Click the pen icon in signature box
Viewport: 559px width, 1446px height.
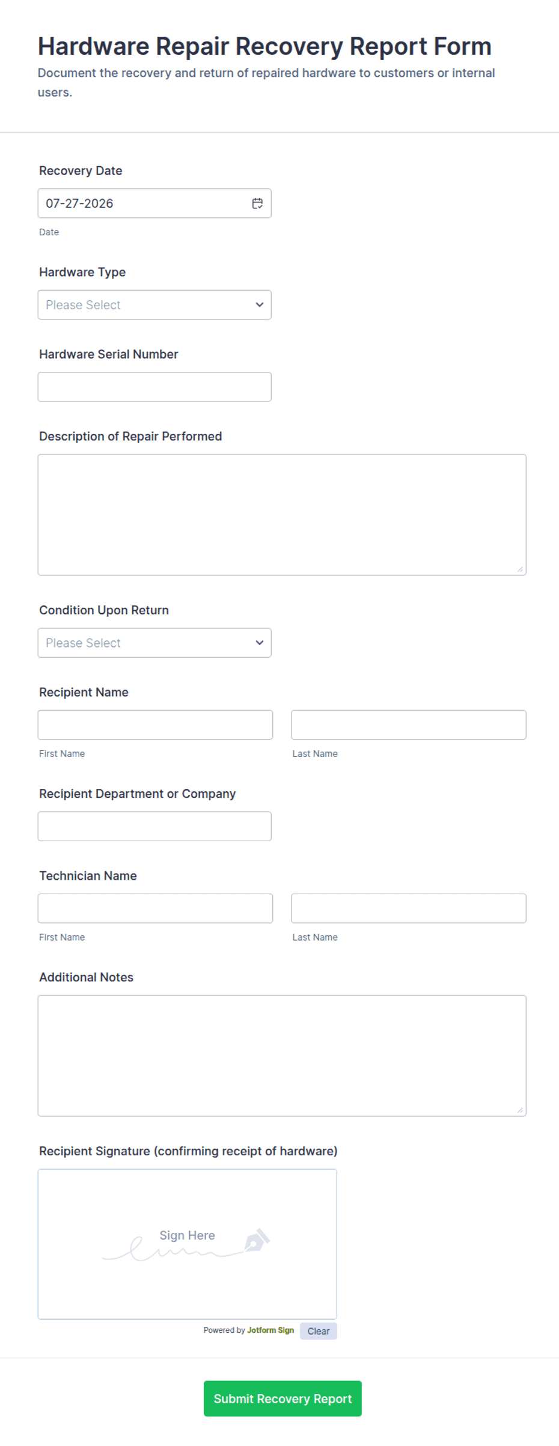pos(257,1240)
